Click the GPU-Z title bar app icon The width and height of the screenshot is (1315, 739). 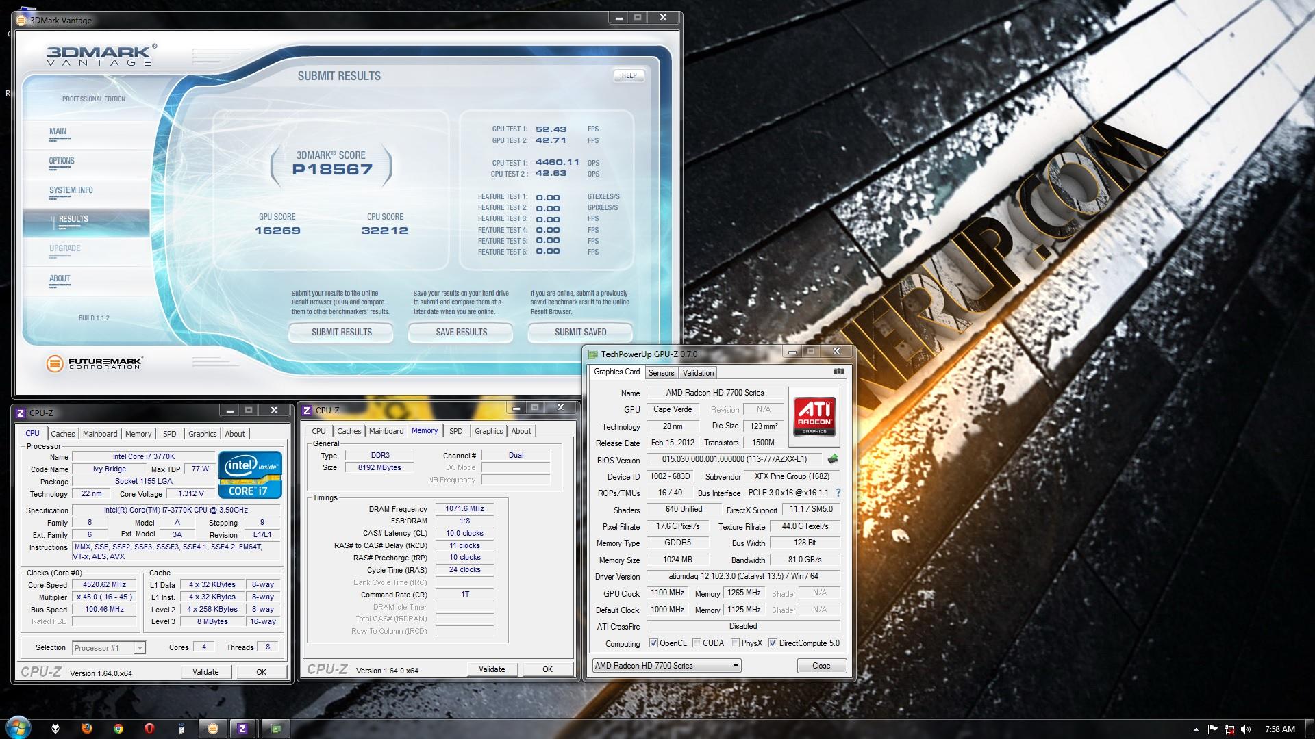pos(592,354)
